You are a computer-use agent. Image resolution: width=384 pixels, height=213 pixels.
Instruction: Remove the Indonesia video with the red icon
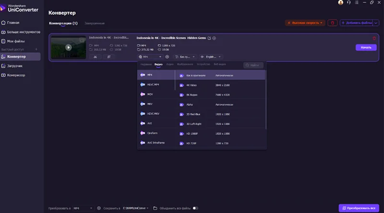pyautogui.click(x=374, y=38)
